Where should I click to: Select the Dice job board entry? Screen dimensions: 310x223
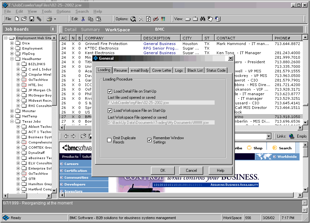coord(25,43)
